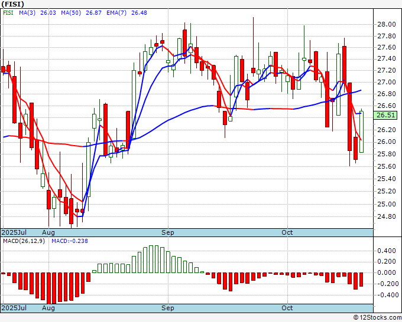Click the (FISI) chart title

(x=13, y=4)
